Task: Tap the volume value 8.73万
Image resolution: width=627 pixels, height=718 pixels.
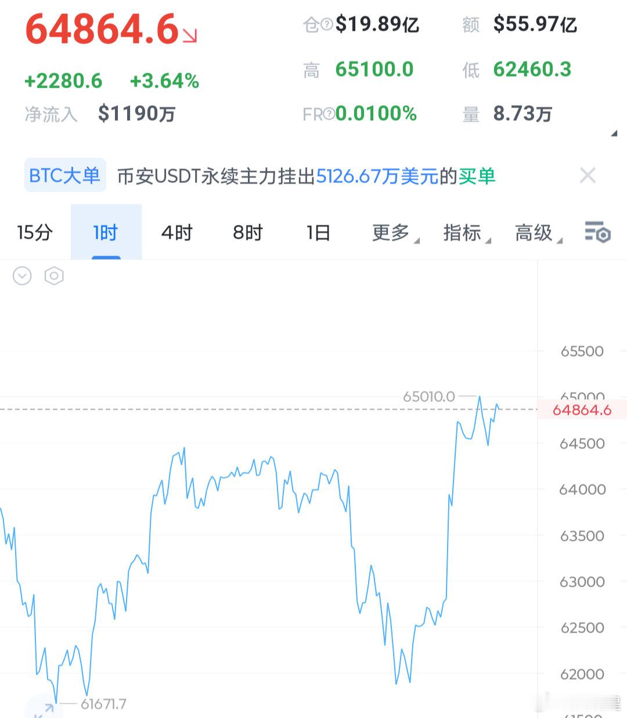Action: [522, 113]
